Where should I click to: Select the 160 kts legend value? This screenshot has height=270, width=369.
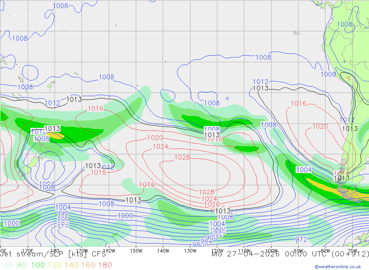(88, 265)
